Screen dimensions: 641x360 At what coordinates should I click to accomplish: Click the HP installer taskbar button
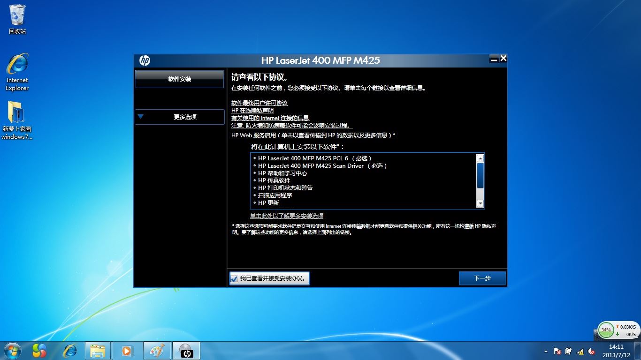point(186,351)
